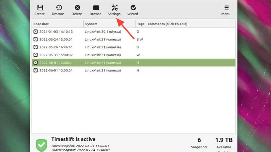Viewport: 271px width, 152px height.
Task: Click clock icon of 2022-05-24 15:00:01 snapshot
Action: [x=36, y=39]
